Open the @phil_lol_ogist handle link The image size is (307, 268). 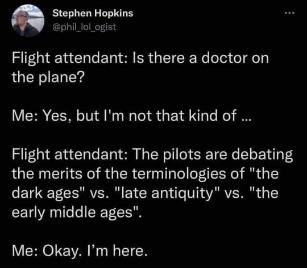pos(84,27)
